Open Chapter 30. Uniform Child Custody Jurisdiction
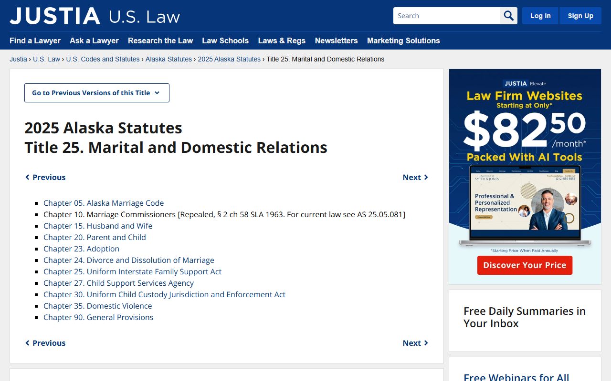 pyautogui.click(x=164, y=294)
